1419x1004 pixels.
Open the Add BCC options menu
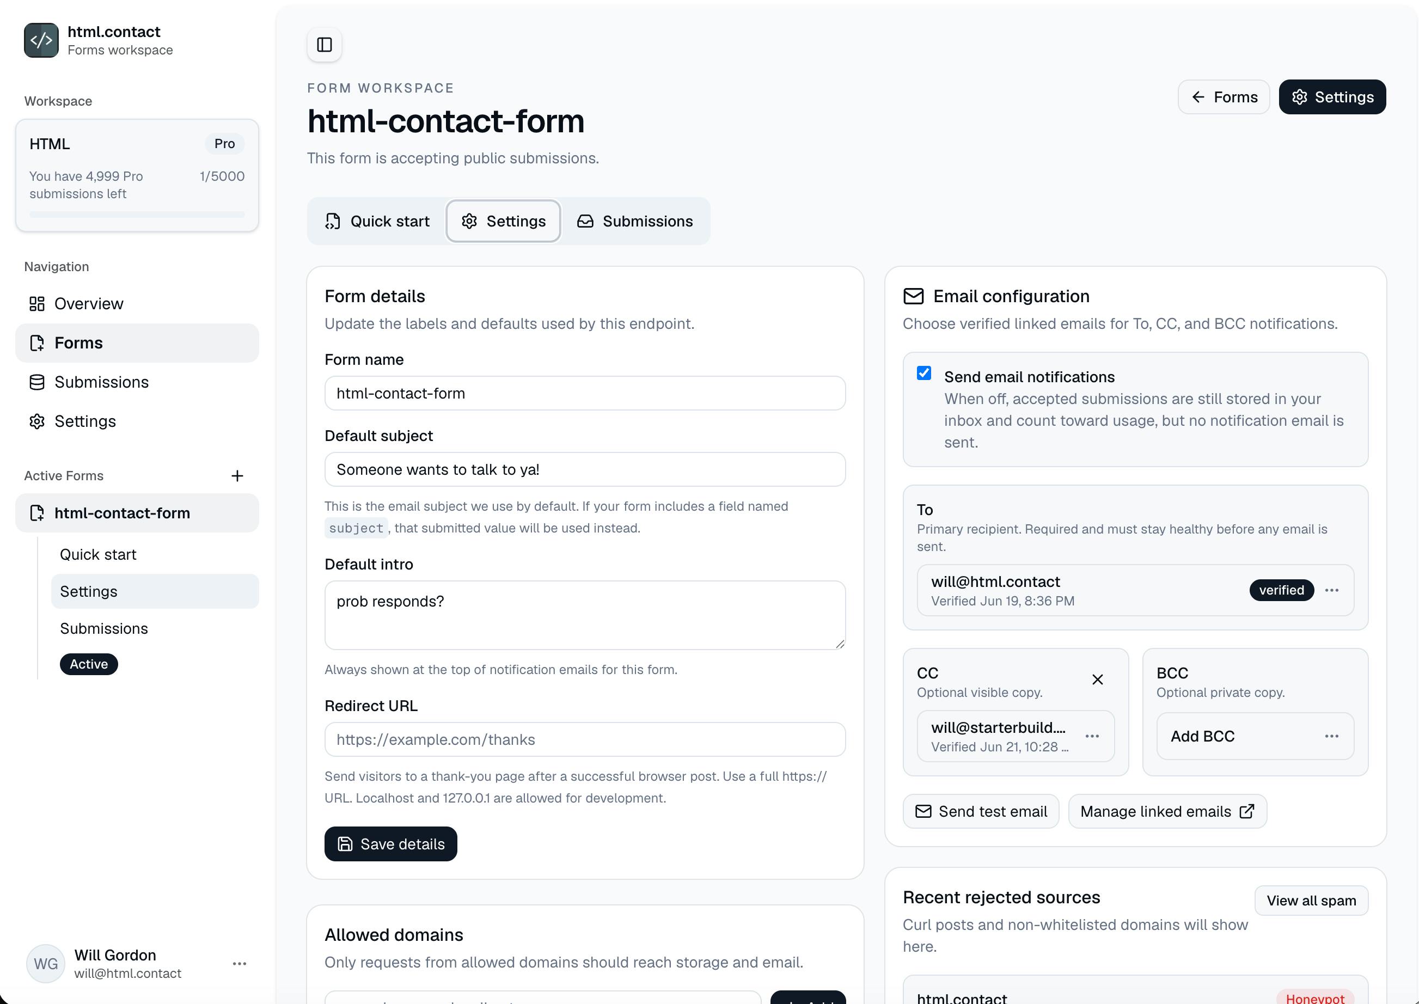pos(1332,736)
